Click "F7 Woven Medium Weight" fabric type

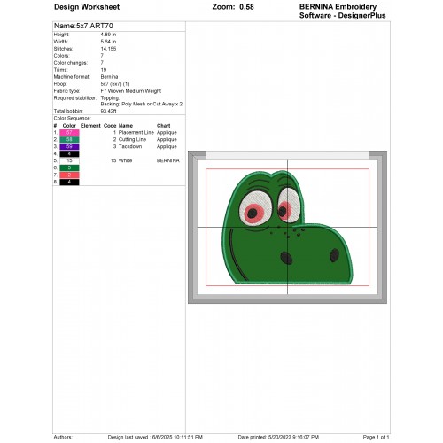click(x=131, y=91)
